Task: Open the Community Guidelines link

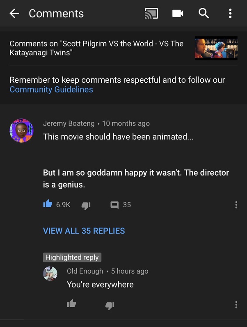Action: (51, 90)
